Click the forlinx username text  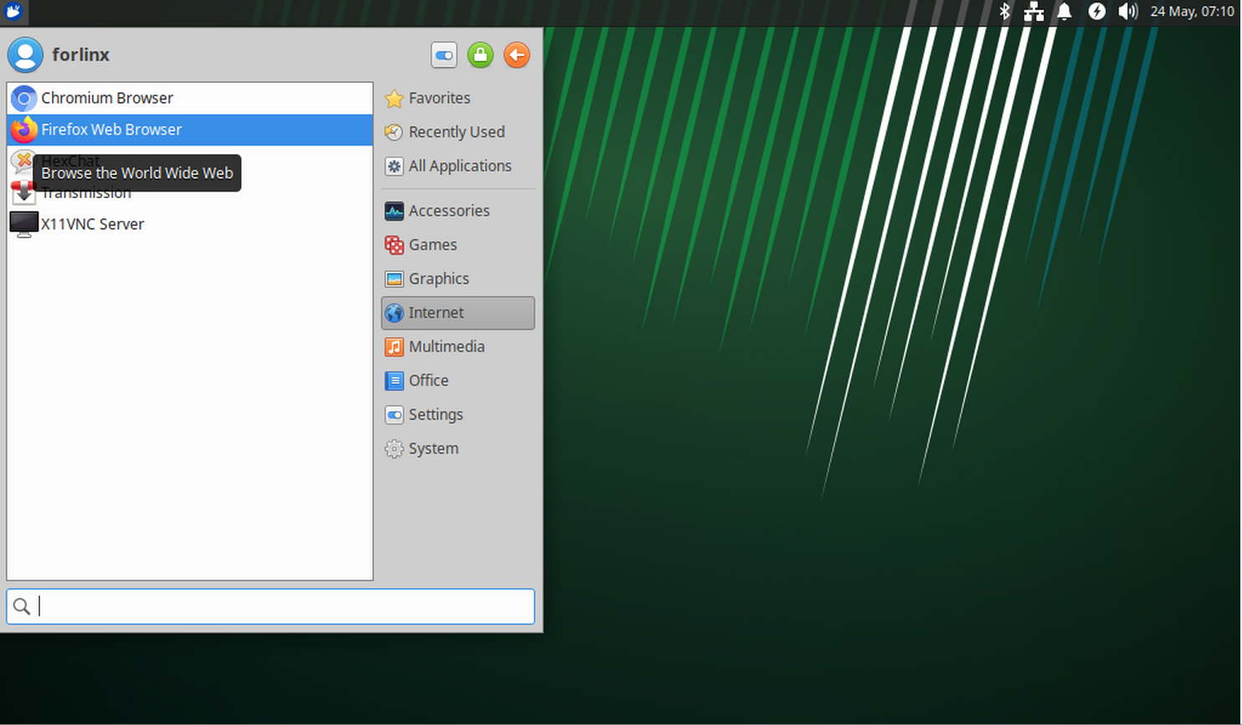80,54
